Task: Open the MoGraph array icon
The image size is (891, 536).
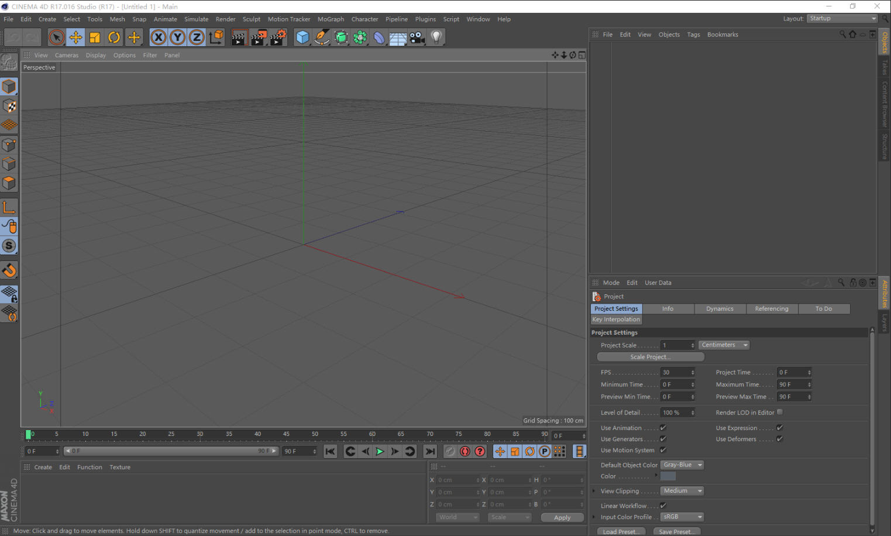Action: click(x=360, y=37)
